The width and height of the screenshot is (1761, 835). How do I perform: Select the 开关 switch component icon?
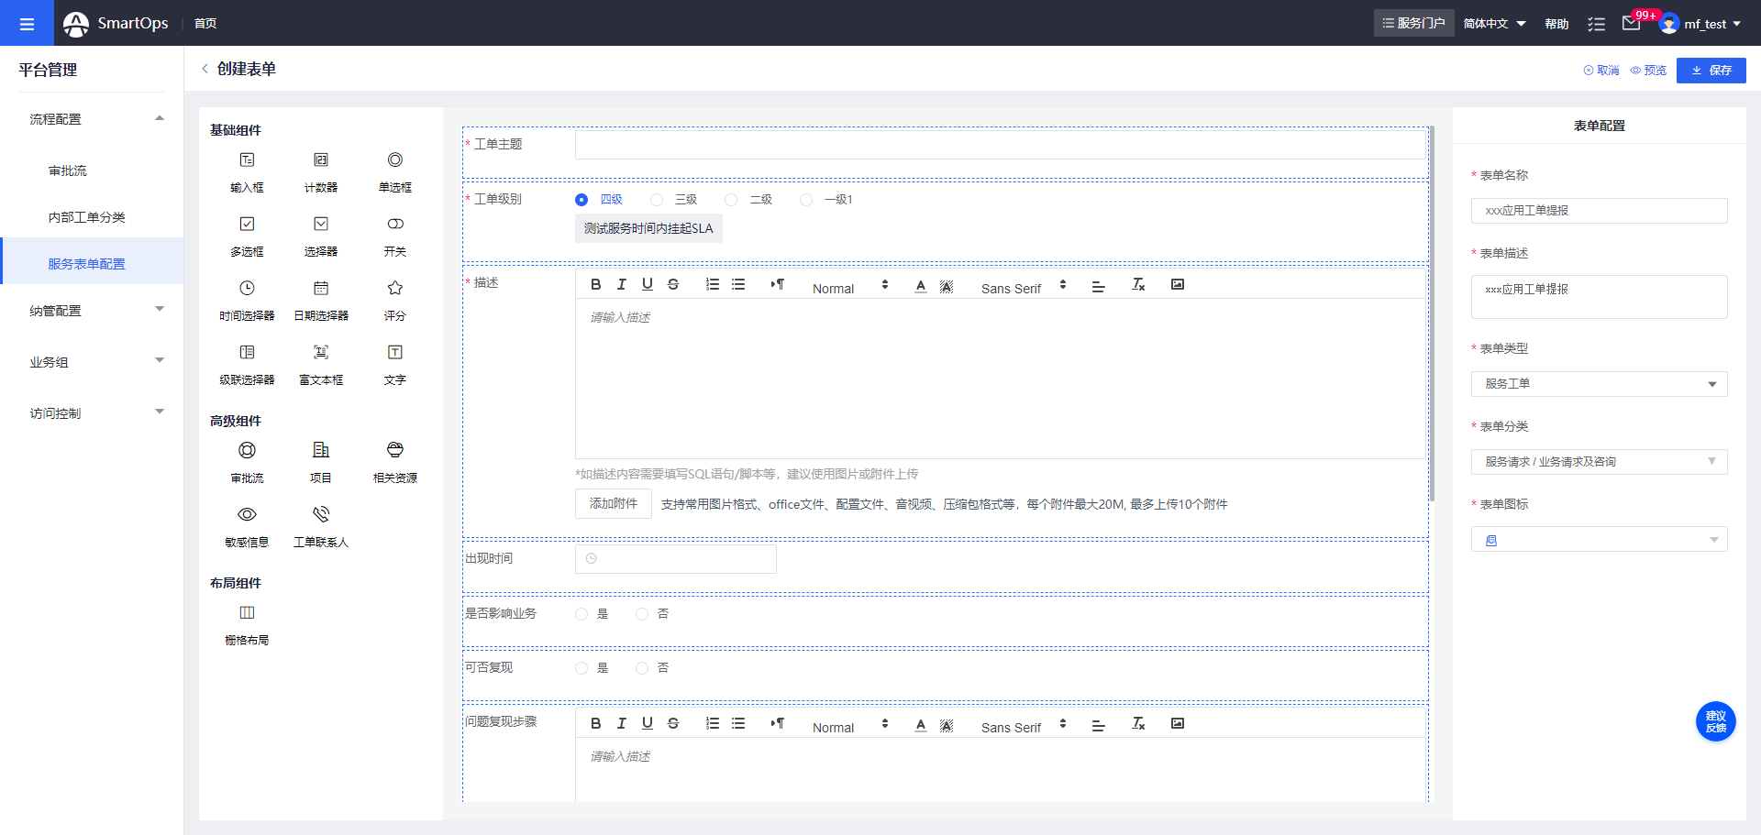click(x=395, y=225)
